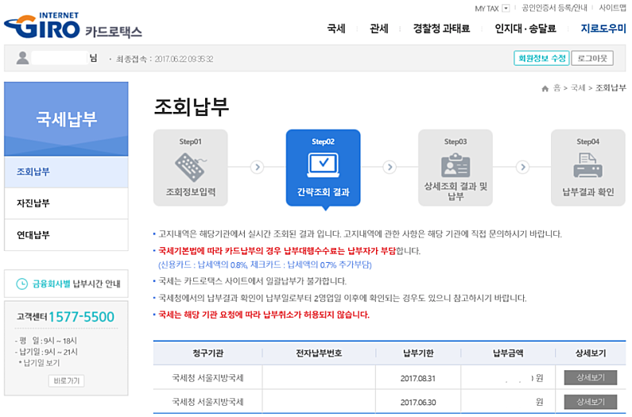Viewport: 632px width, 417px height.
Task: Click the 로그아웃 button
Action: [592, 58]
